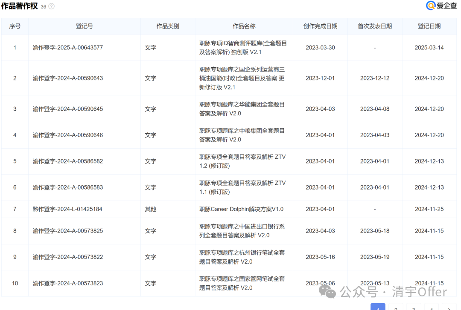The image size is (461, 310).
Task: Select registration number 渝作登字-2024-A-00573822
Action: coord(67,257)
